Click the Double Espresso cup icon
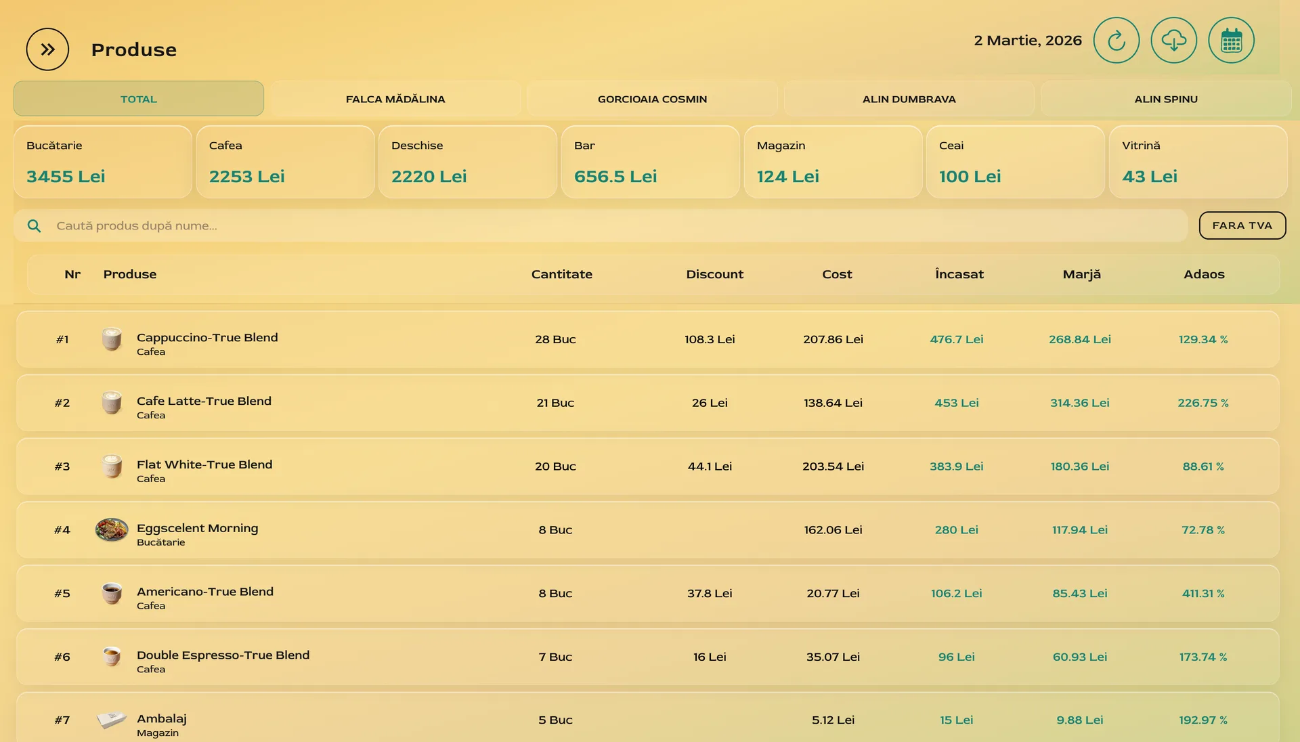 point(112,657)
